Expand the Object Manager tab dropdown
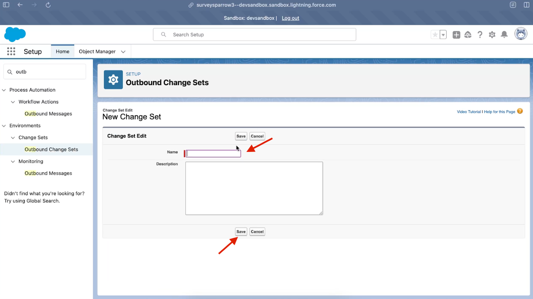The height and width of the screenshot is (299, 533). click(x=123, y=51)
